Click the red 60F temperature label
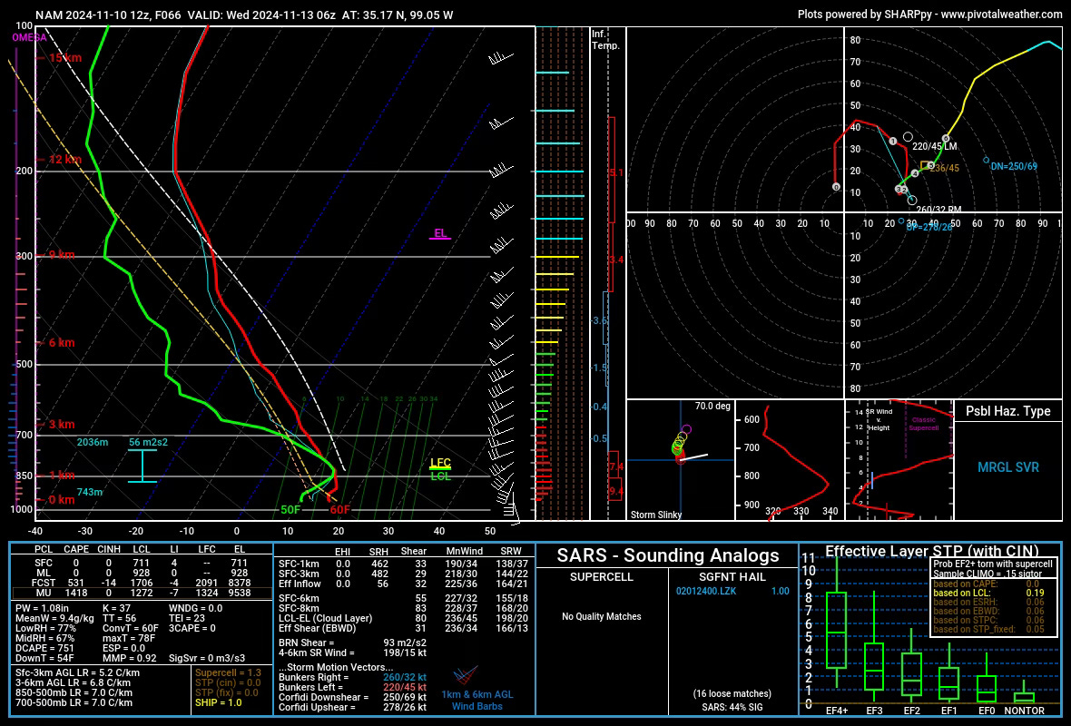The image size is (1071, 726). click(339, 509)
